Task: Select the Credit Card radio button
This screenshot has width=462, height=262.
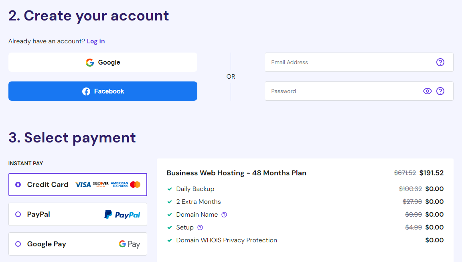Action: click(18, 185)
